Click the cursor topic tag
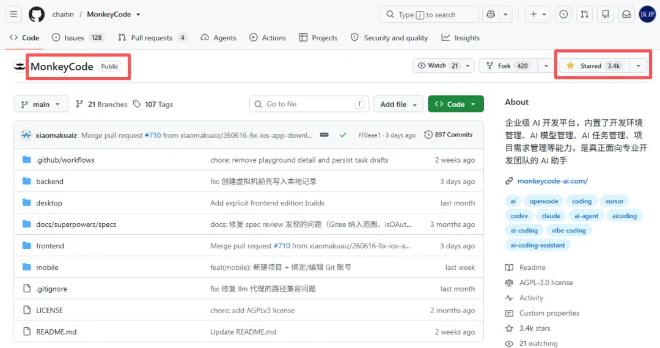Image resolution: width=660 pixels, height=348 pixels. [614, 201]
